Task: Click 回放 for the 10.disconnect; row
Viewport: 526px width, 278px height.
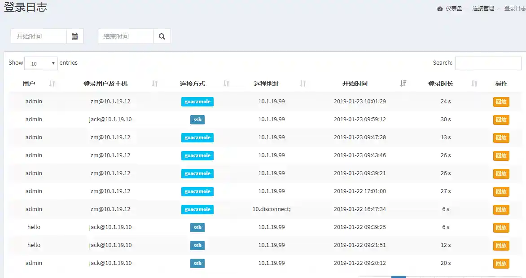Action: [501, 210]
